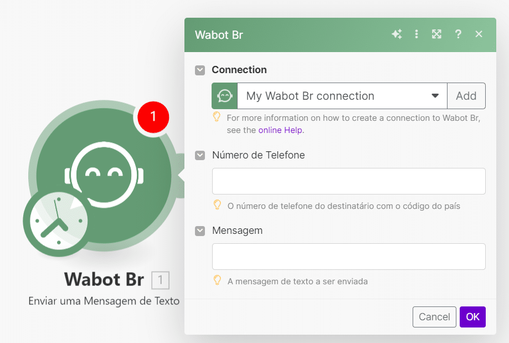Close the Wabot Br dialog
The width and height of the screenshot is (509, 343).
tap(479, 34)
